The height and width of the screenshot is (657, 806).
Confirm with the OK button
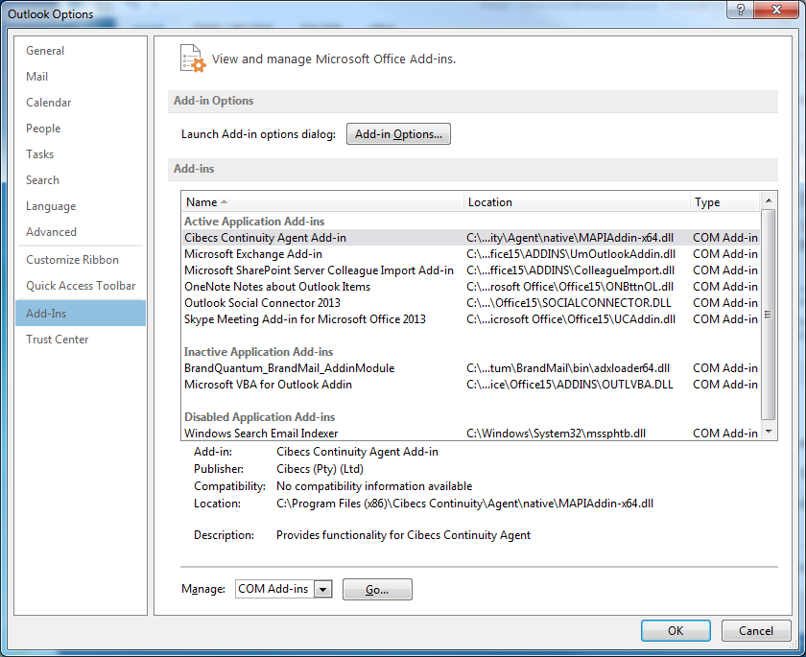point(676,631)
